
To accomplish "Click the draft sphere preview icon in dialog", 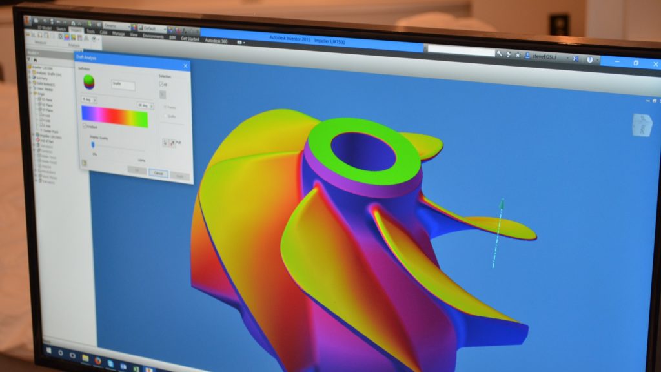I will click(89, 82).
